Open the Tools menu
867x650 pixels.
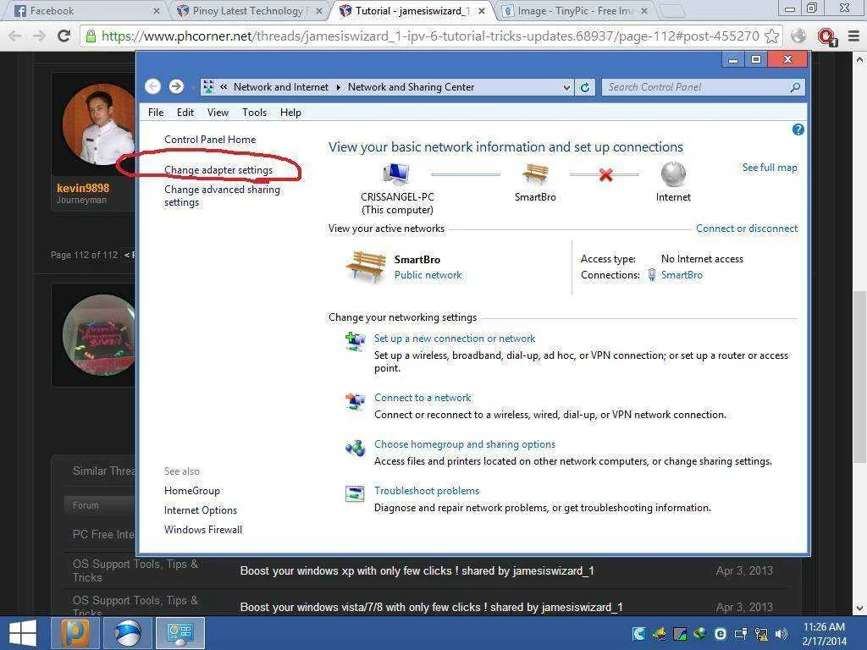[x=254, y=113]
